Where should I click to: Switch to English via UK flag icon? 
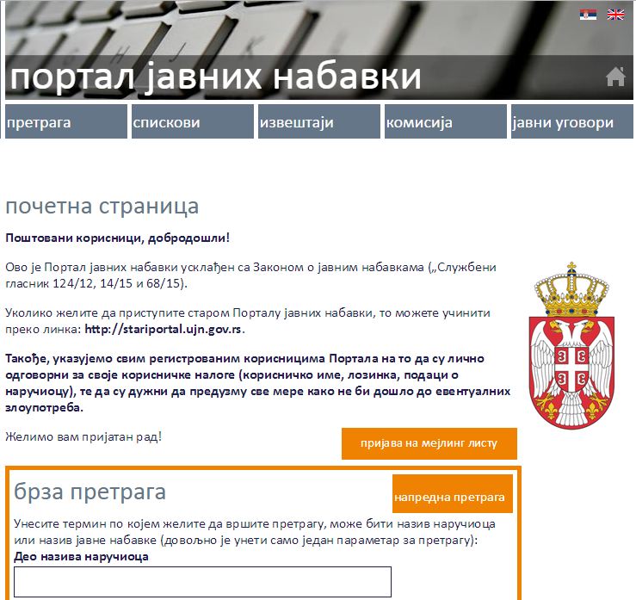(615, 15)
